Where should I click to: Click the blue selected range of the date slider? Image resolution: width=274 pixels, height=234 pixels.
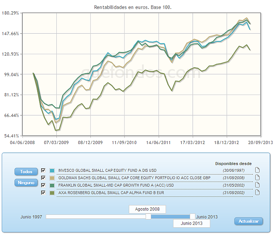[170, 216]
